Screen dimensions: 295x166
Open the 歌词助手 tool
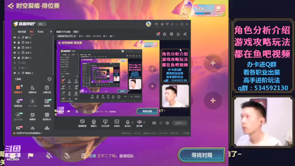point(47,116)
